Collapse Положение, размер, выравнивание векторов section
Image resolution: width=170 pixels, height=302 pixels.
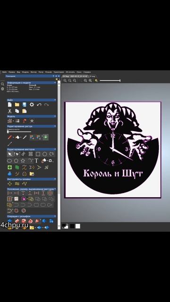click(x=55, y=189)
